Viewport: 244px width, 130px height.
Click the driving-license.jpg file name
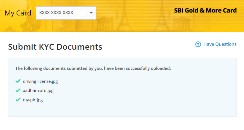(40, 81)
